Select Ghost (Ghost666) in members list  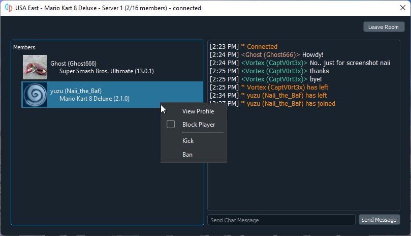pos(112,67)
